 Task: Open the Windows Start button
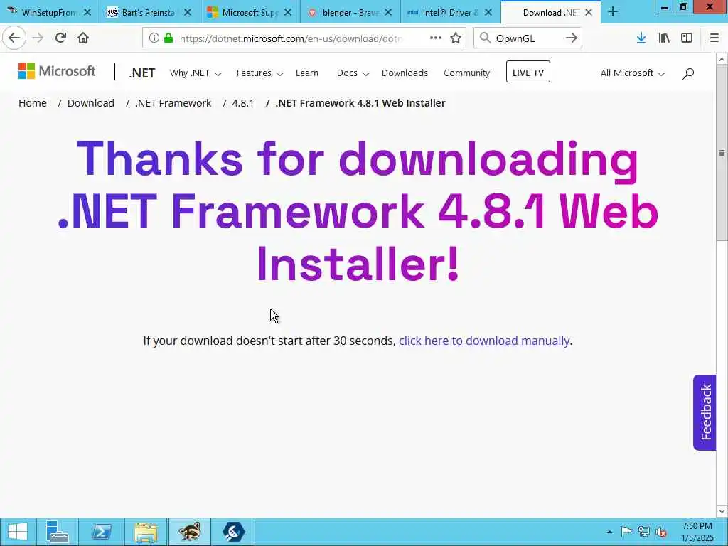[x=18, y=532]
